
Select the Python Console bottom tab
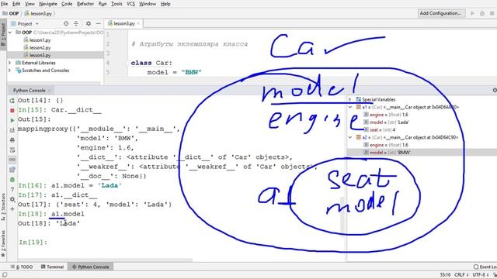90,267
